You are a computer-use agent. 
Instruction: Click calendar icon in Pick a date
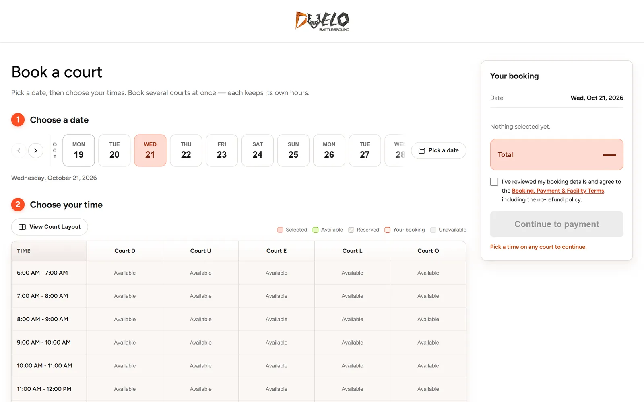tap(422, 150)
